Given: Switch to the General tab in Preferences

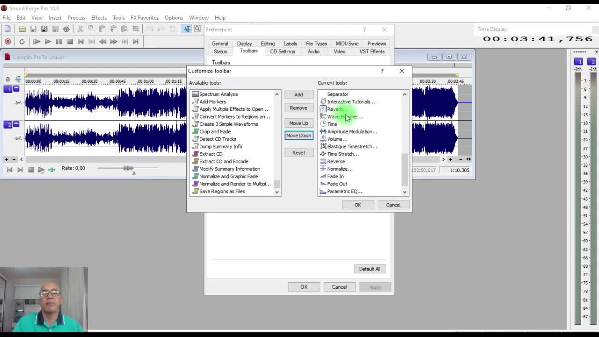Looking at the screenshot, I should [x=220, y=44].
